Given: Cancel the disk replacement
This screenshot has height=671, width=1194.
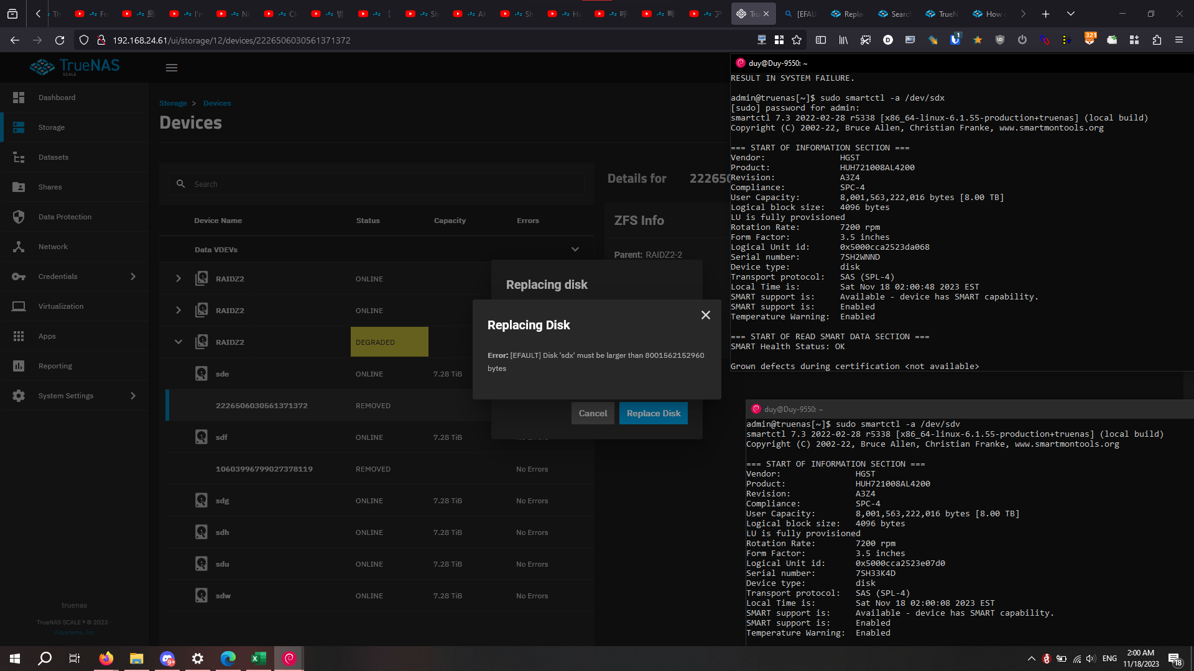Looking at the screenshot, I should click(x=593, y=413).
